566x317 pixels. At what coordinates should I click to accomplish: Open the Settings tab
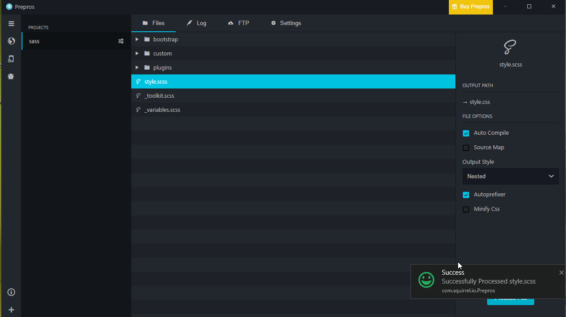(286, 23)
